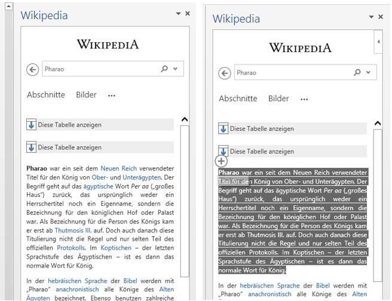This screenshot has height=301, width=392.
Task: Click first table arrow icon in right pane
Action: (x=223, y=128)
